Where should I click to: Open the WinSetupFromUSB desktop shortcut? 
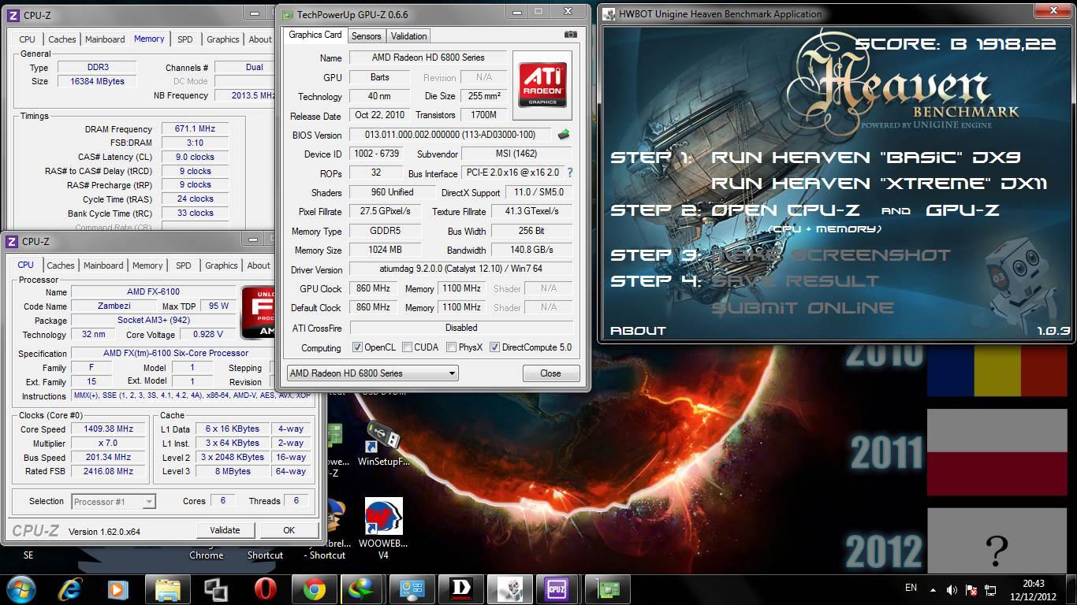point(384,445)
